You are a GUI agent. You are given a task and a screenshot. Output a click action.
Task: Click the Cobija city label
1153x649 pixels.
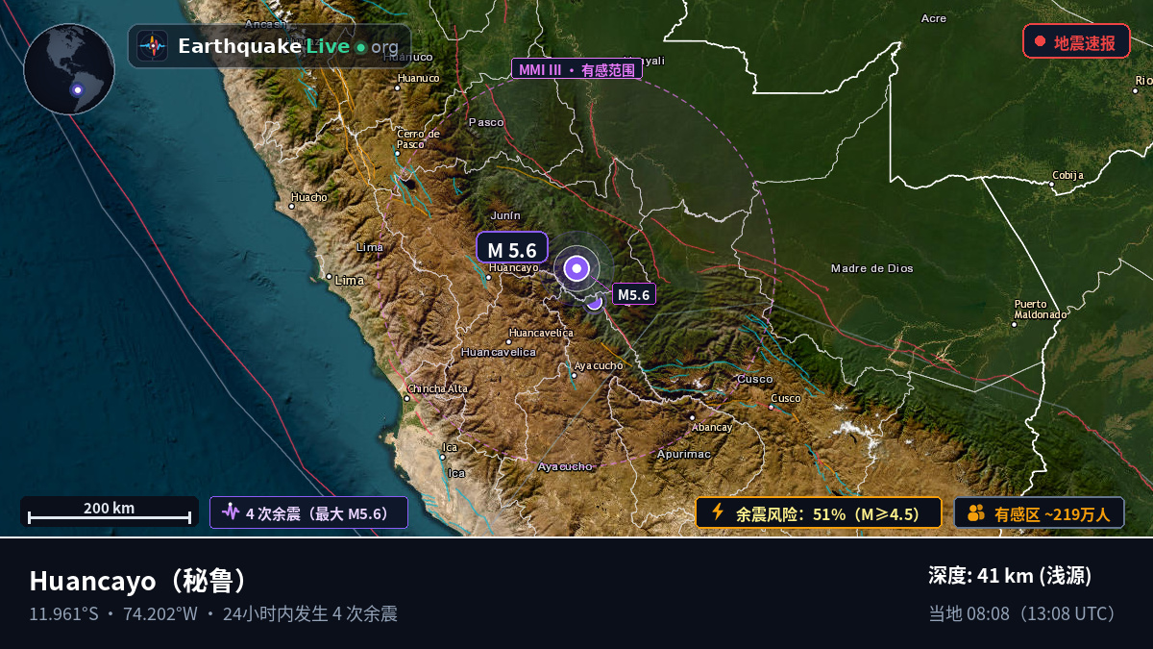(1067, 175)
